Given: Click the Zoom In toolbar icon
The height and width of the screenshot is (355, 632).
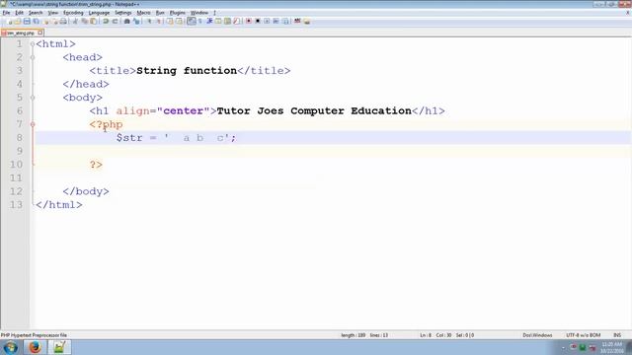Looking at the screenshot, I should tap(149, 21).
